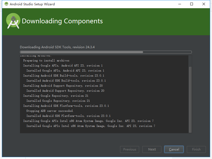Maximize the Setup Wizard window

pyautogui.click(x=192, y=4)
